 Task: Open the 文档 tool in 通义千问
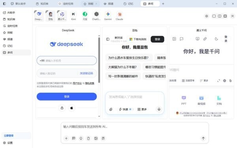219,100
